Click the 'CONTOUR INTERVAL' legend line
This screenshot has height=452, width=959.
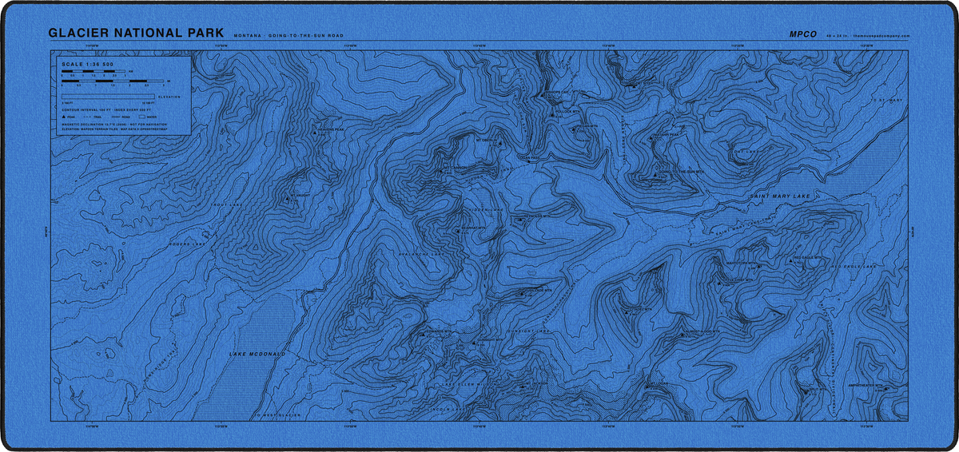tap(106, 110)
